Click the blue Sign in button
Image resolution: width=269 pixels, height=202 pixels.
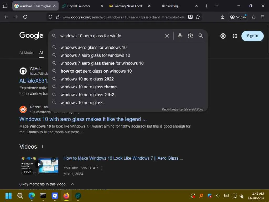pos(252,36)
